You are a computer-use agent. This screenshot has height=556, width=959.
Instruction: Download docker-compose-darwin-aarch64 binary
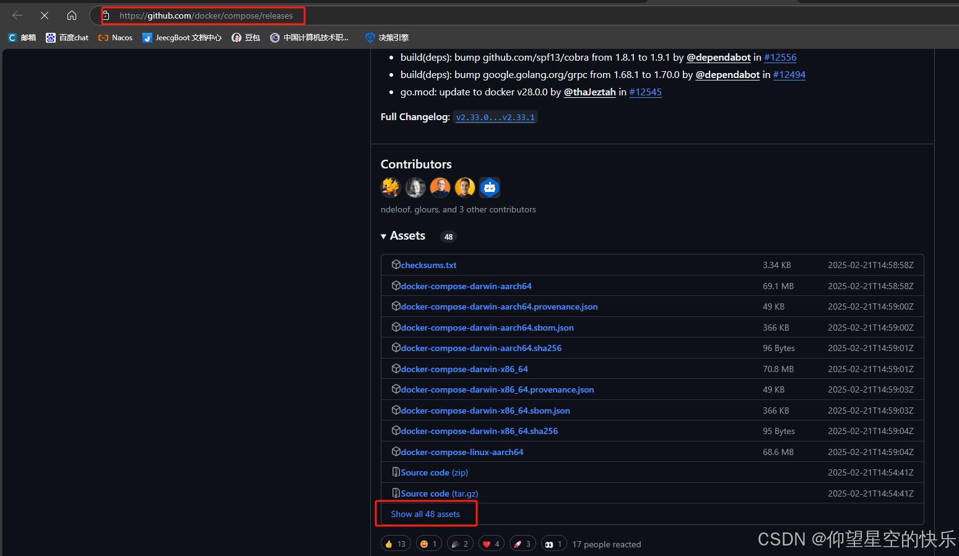coord(466,286)
